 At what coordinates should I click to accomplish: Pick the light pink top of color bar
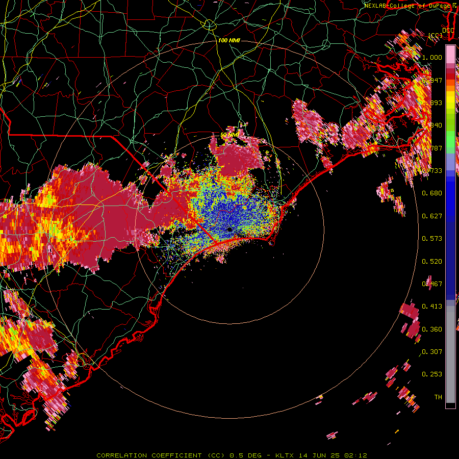[x=450, y=55]
